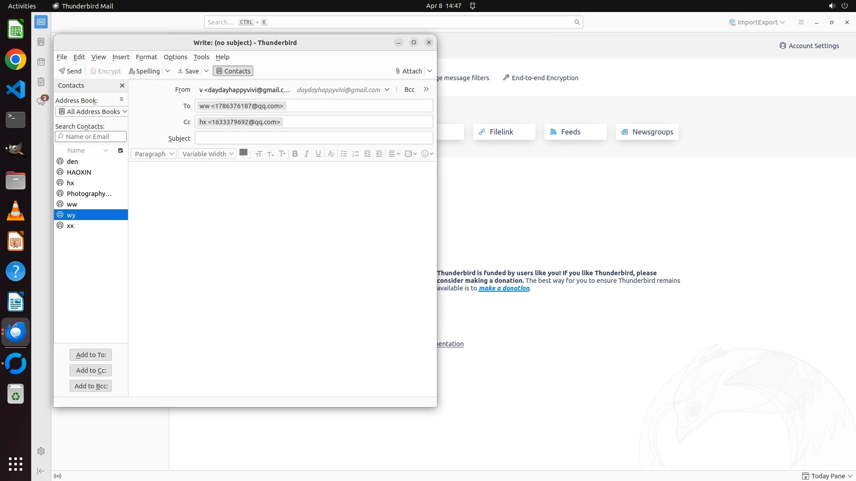Open the Format menu
The width and height of the screenshot is (856, 481).
pos(146,57)
